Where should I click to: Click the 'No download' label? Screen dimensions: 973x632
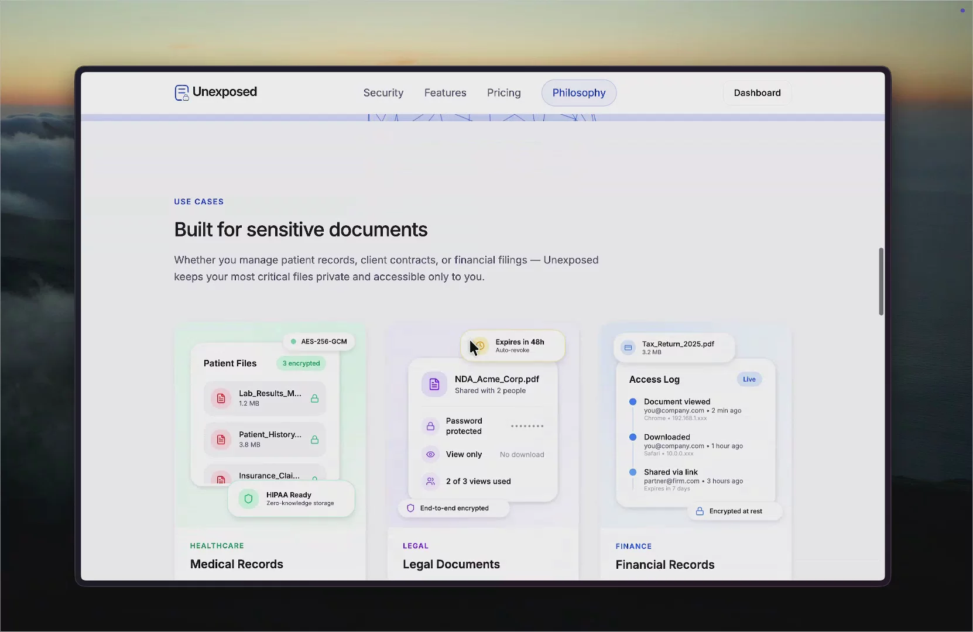(522, 455)
